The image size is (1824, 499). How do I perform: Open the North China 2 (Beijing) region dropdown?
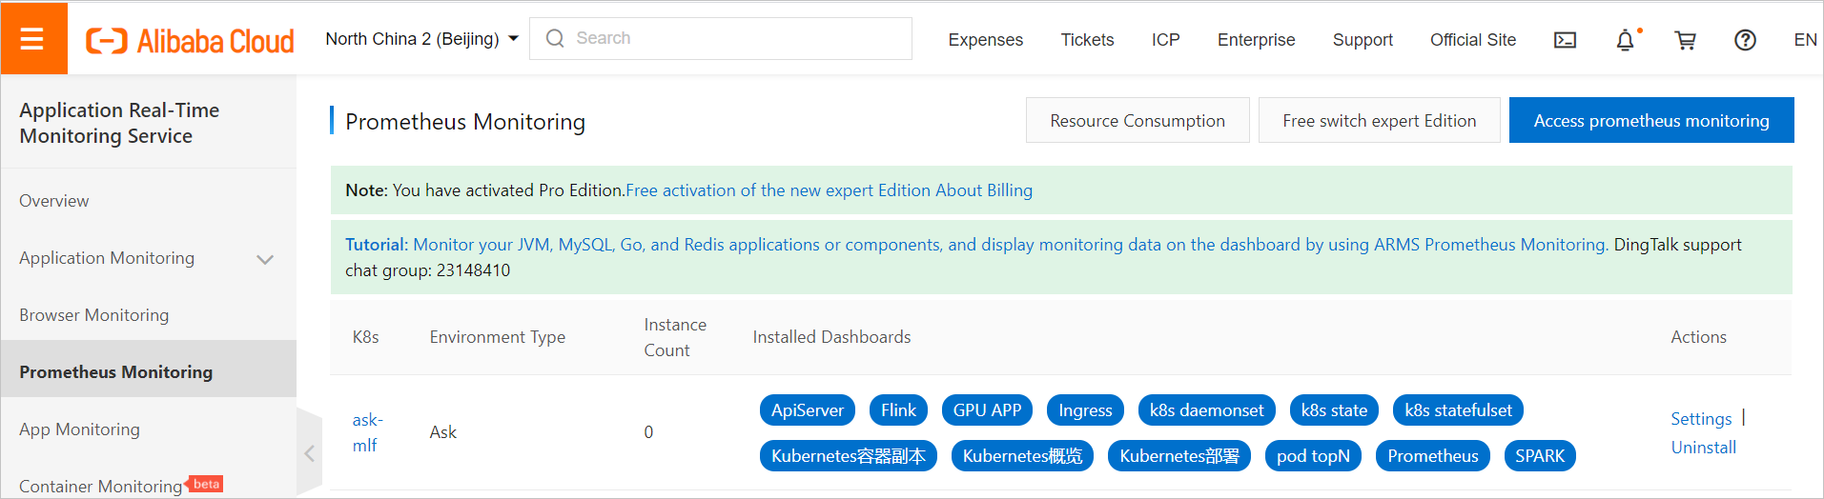click(x=421, y=39)
